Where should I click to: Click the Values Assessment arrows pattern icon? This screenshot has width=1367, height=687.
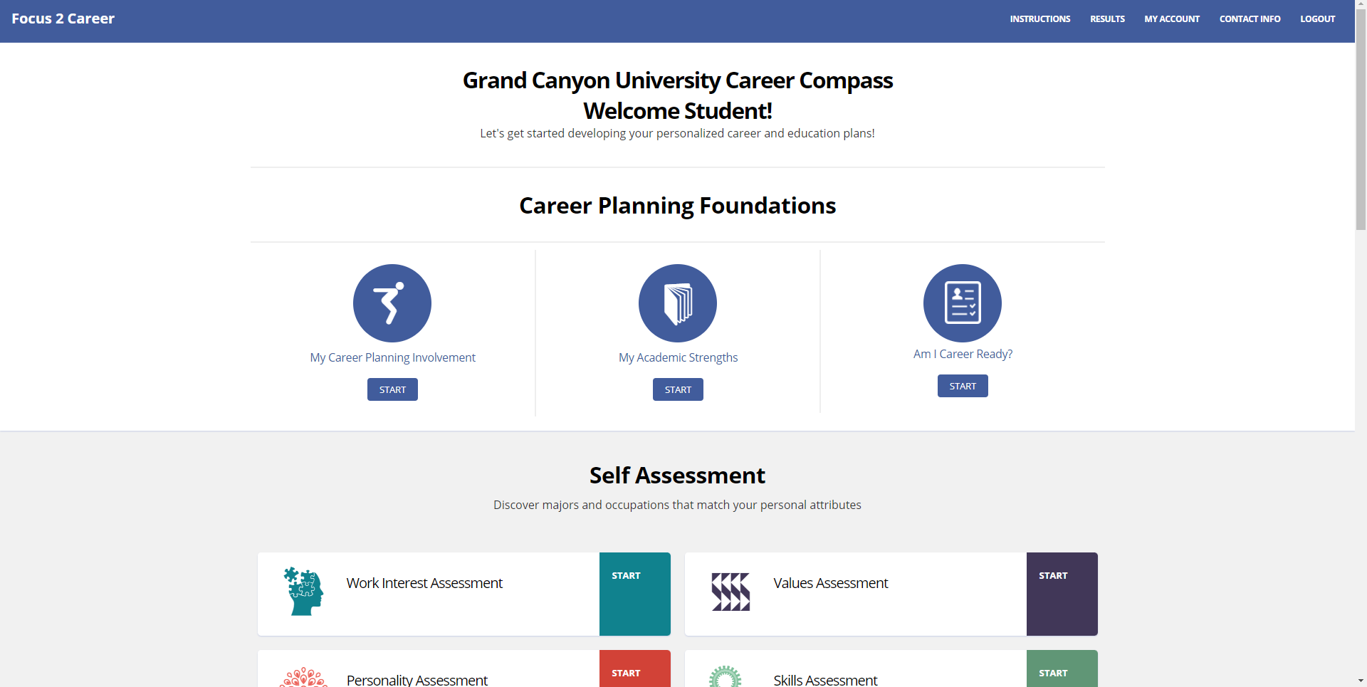(730, 592)
